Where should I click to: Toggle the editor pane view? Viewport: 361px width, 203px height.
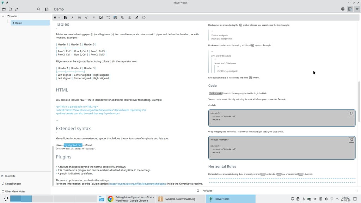pyautogui.click(x=350, y=9)
